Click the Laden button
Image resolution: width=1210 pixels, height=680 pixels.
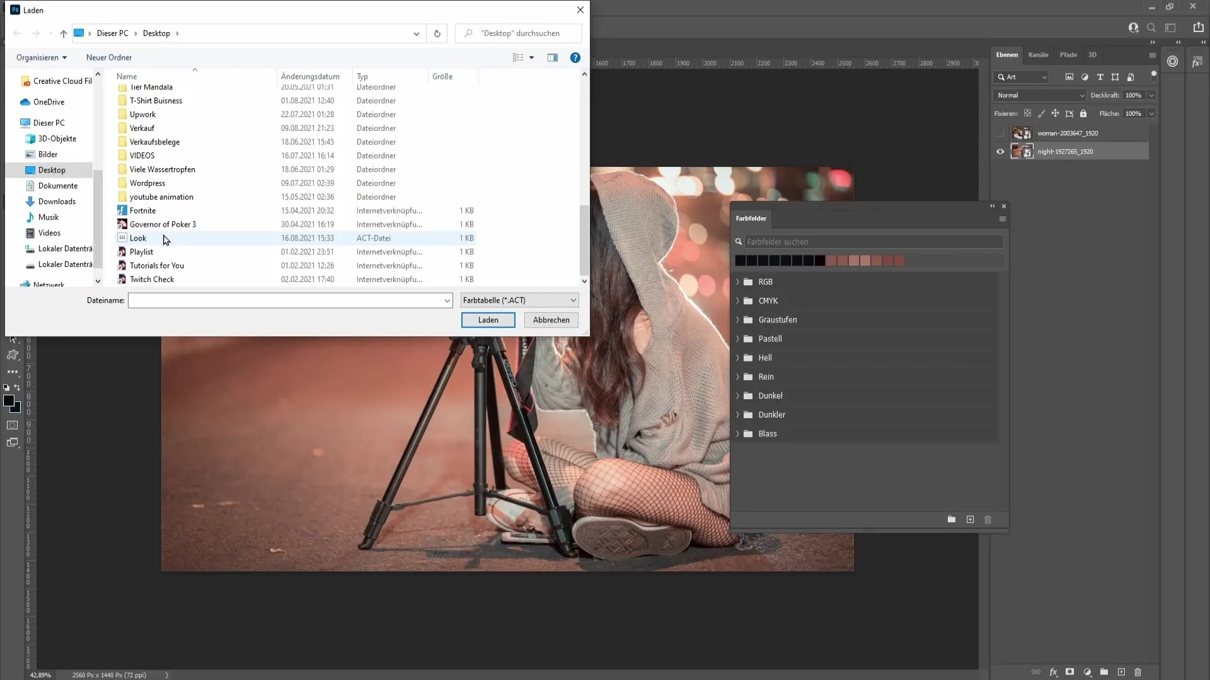pyautogui.click(x=488, y=320)
